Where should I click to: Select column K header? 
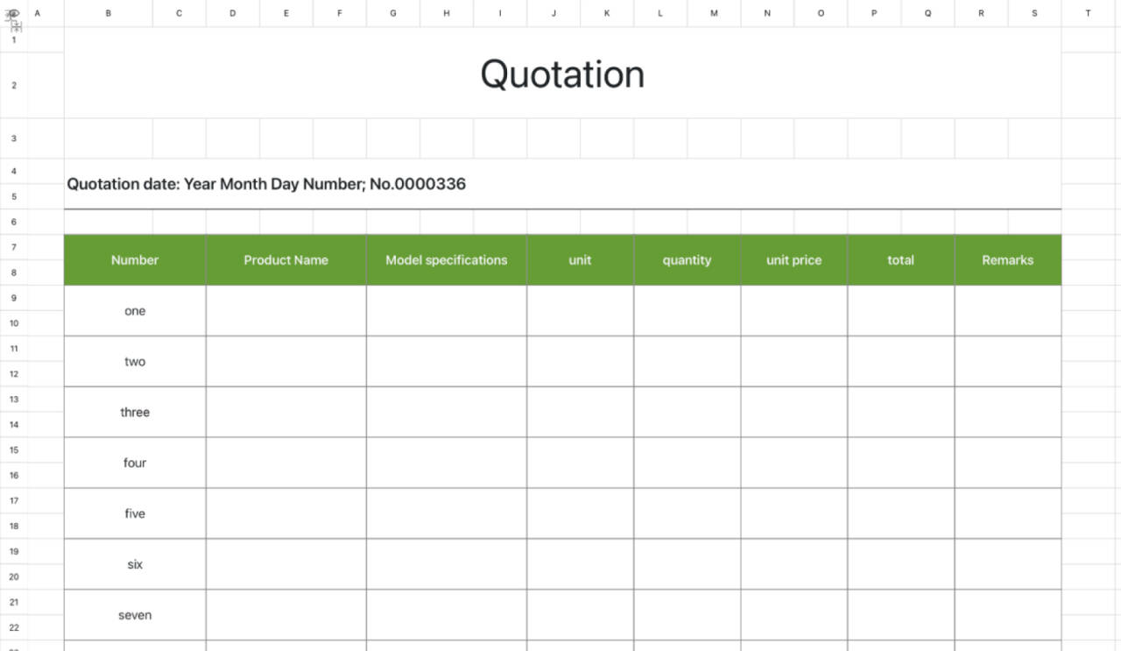(607, 13)
